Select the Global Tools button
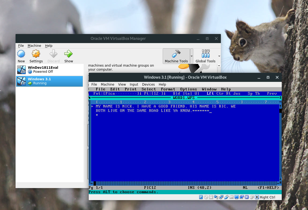This screenshot has height=210, width=308. (x=205, y=56)
